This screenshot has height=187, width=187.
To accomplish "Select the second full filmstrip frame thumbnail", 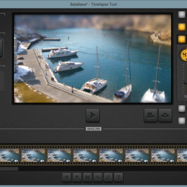I will click(x=59, y=155).
